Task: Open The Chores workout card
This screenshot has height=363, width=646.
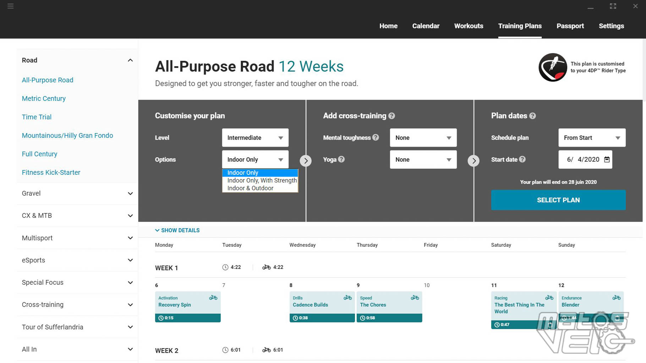Action: coord(389,307)
